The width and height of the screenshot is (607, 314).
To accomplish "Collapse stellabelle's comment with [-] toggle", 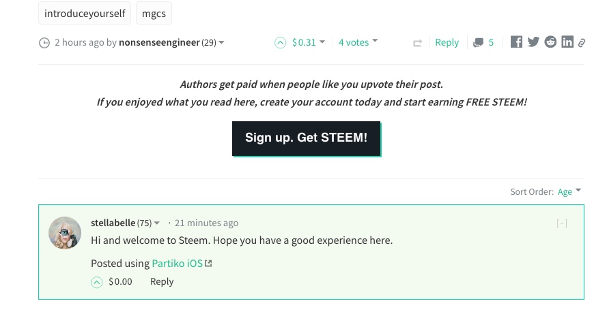I will click(x=562, y=223).
